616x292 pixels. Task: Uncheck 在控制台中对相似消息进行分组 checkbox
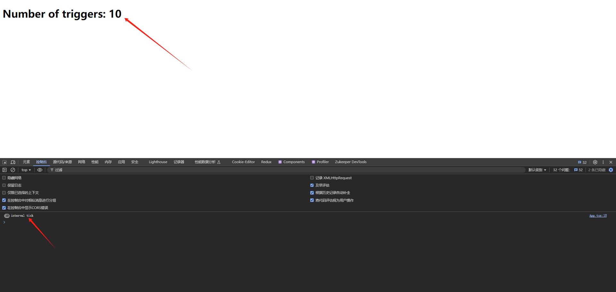pos(4,200)
